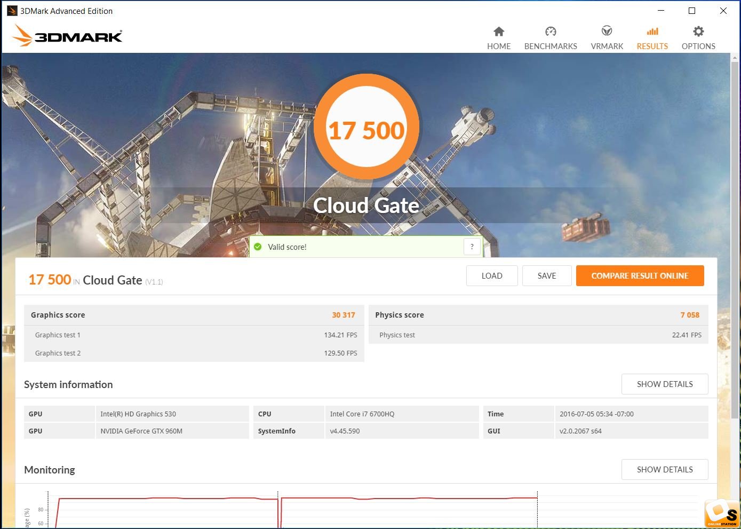Switch to the BENCHMARKS tab
The width and height of the screenshot is (741, 529).
(x=551, y=46)
